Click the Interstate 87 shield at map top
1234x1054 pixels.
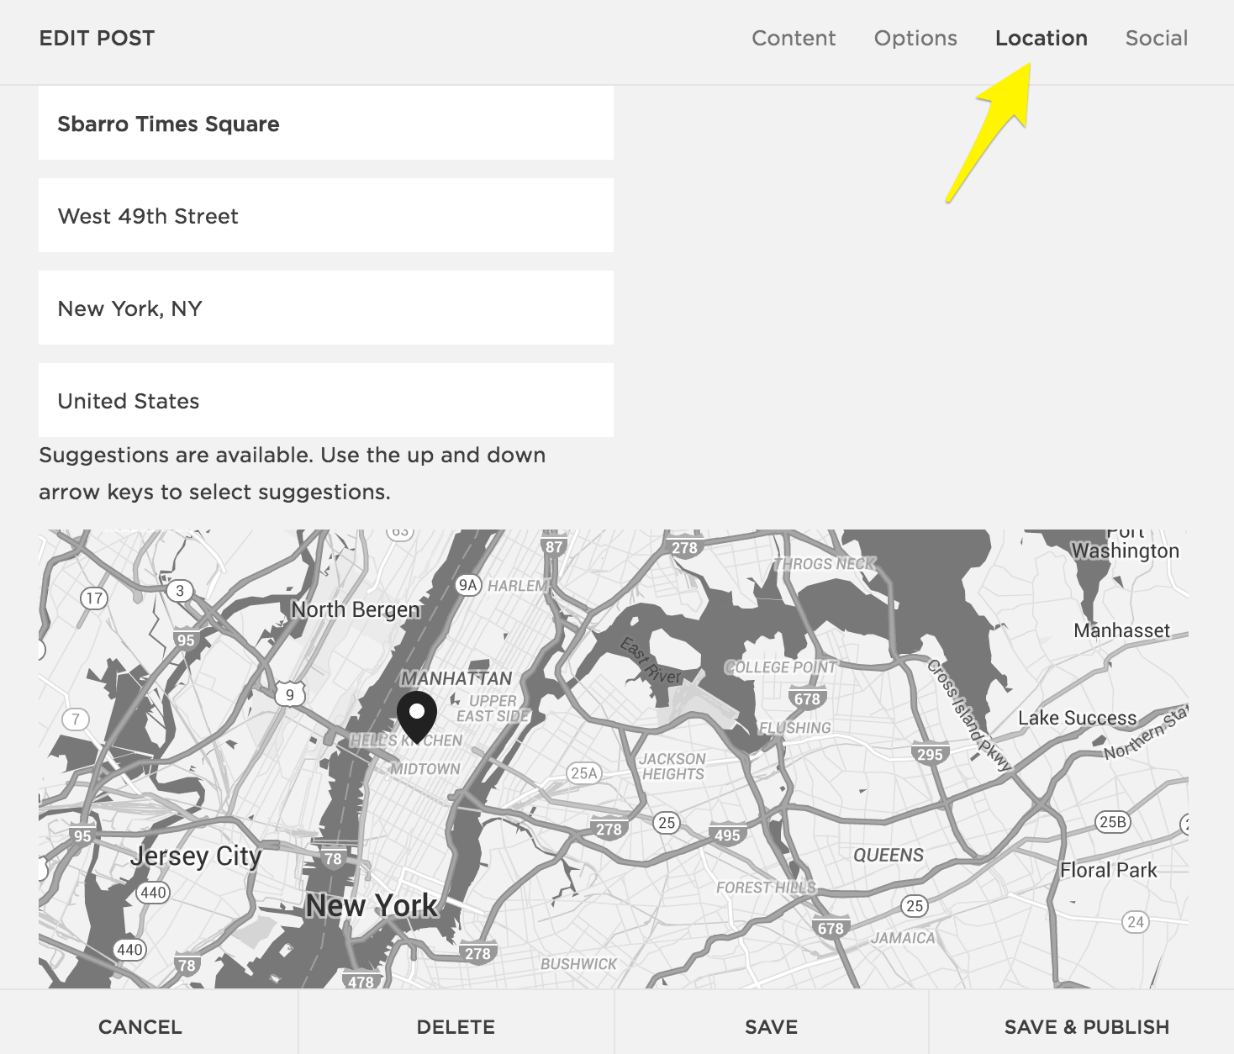pyautogui.click(x=554, y=546)
